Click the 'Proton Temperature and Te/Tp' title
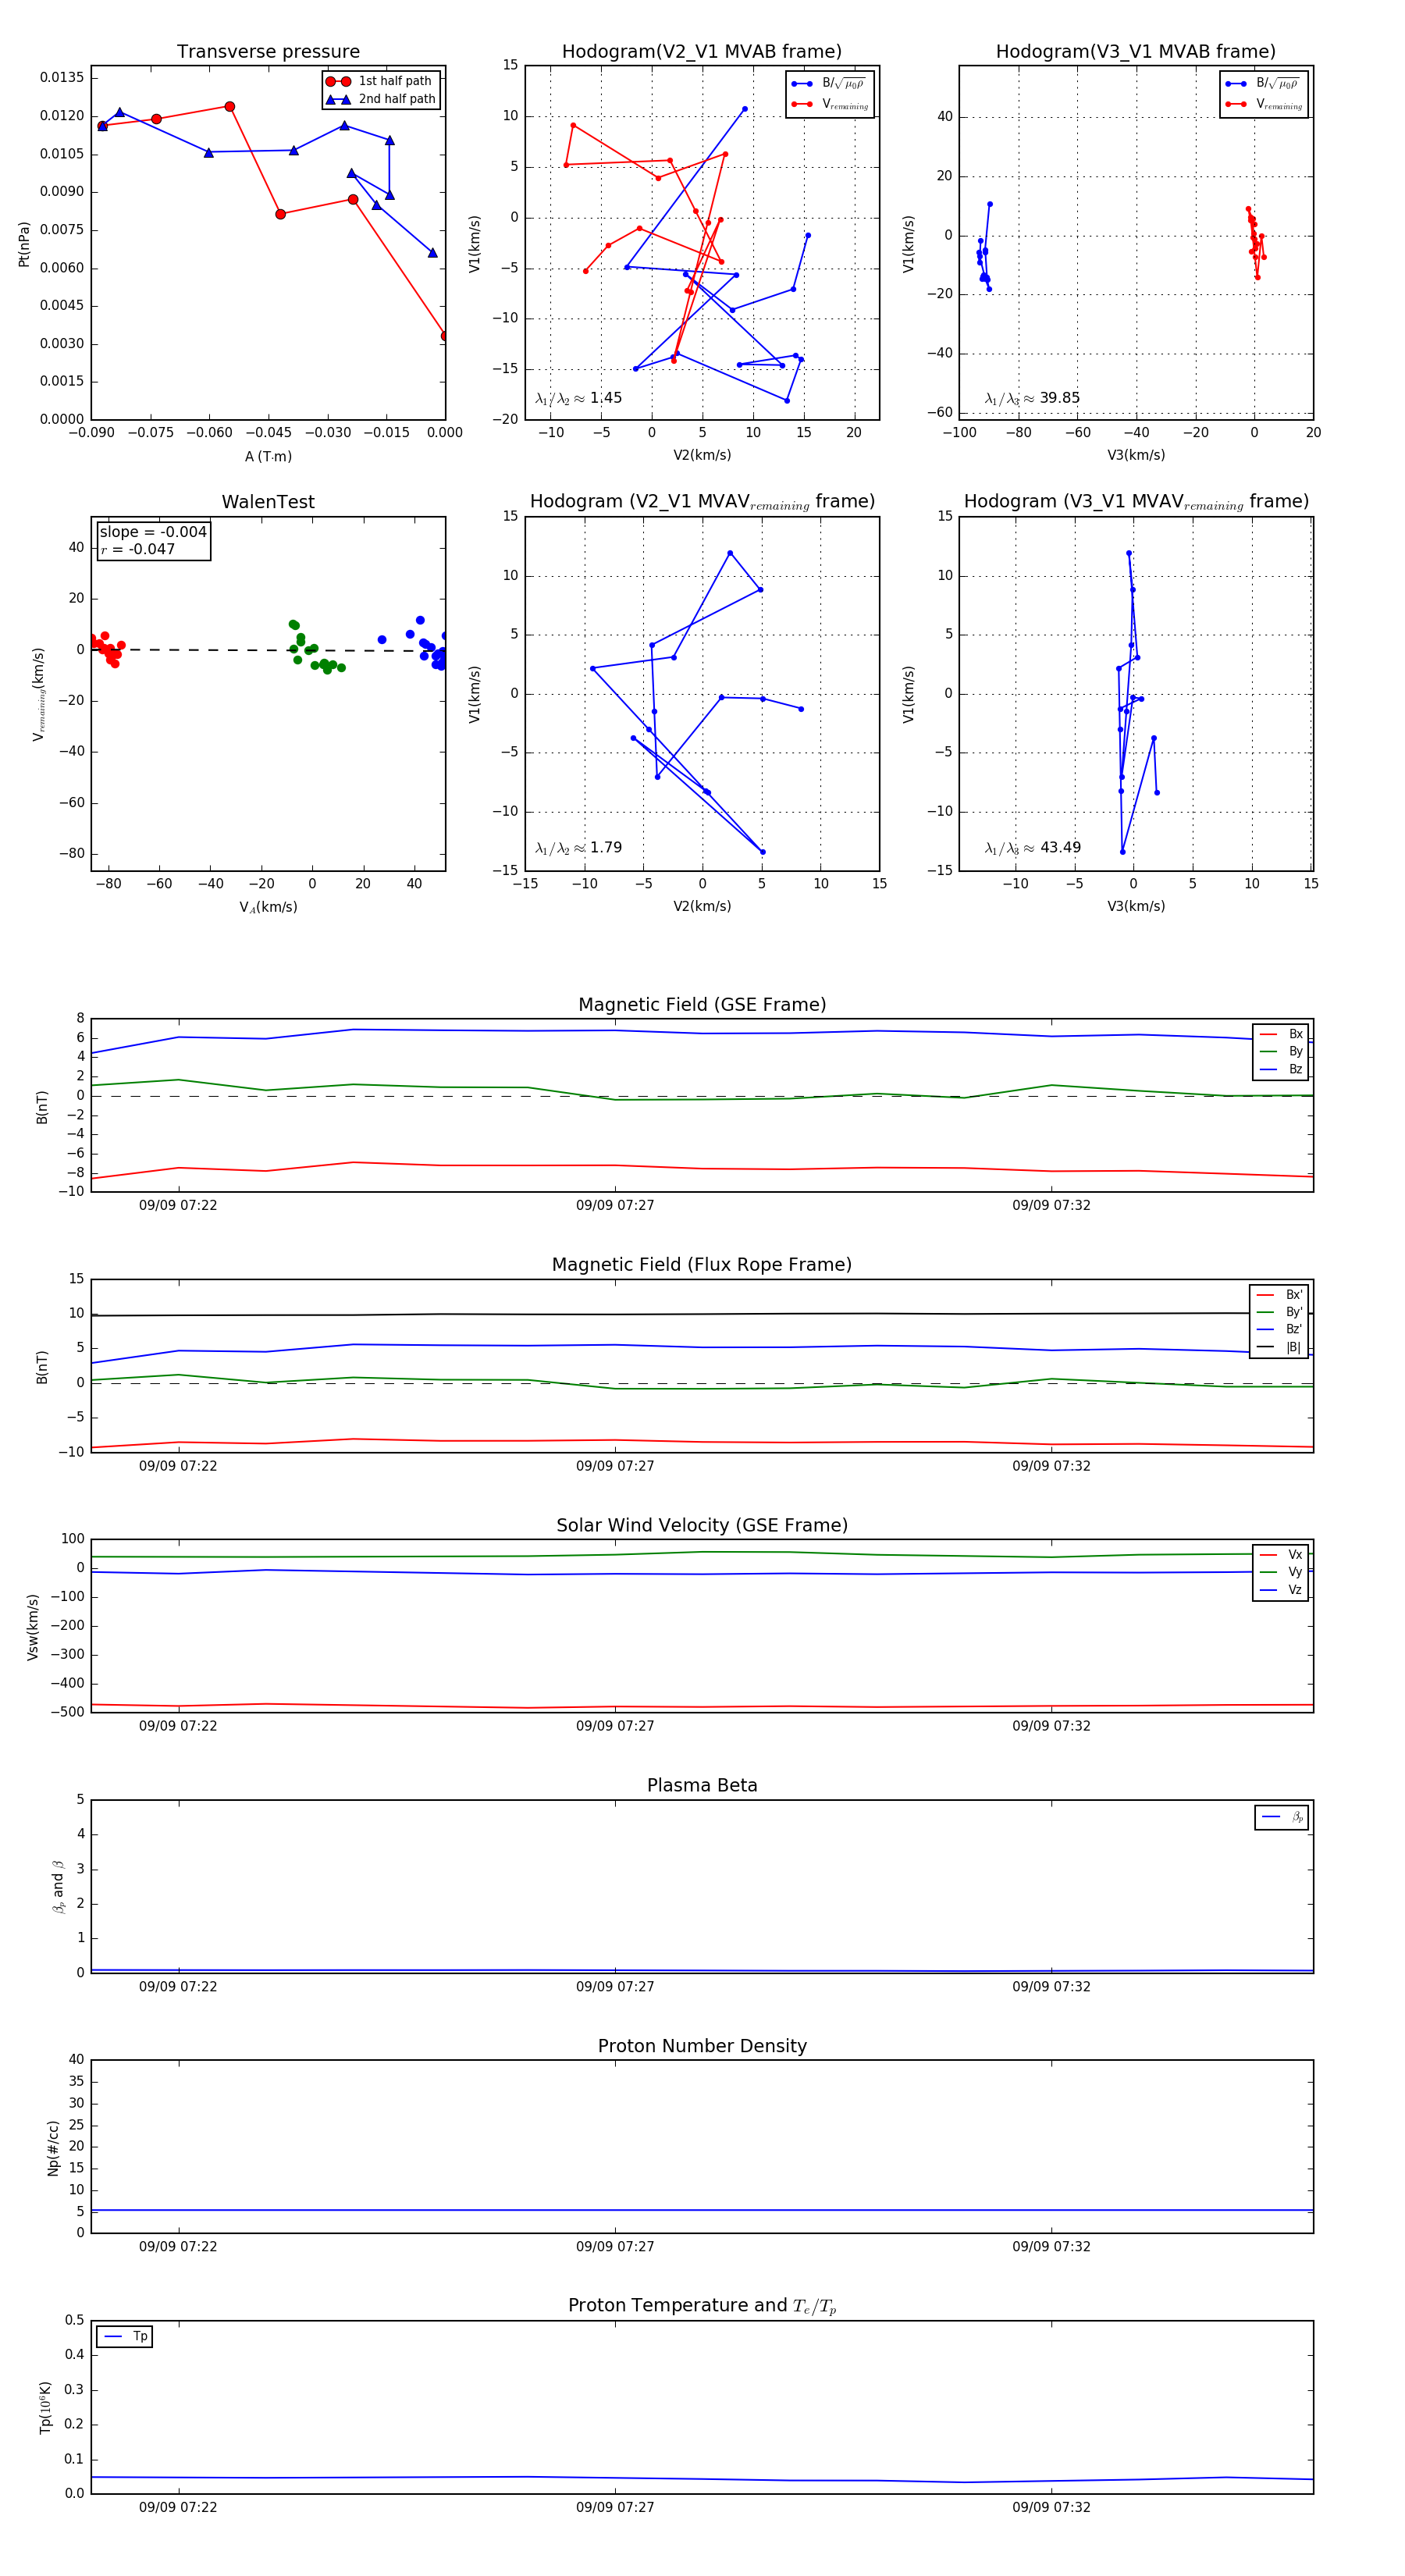 (x=702, y=2306)
